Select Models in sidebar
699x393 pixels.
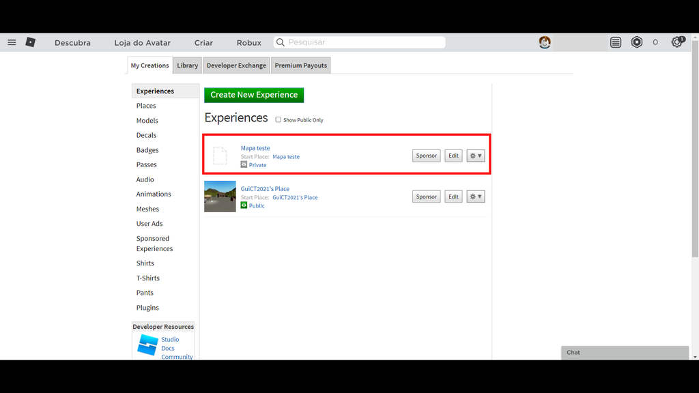tap(147, 120)
